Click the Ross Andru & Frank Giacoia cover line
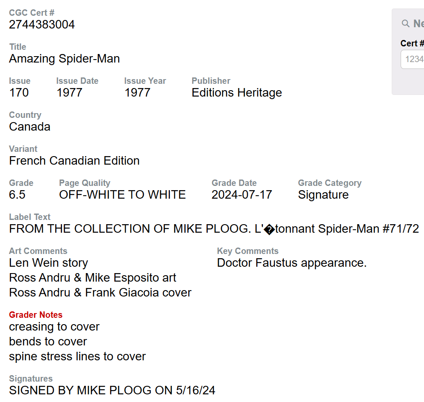The image size is (424, 402). click(100, 293)
